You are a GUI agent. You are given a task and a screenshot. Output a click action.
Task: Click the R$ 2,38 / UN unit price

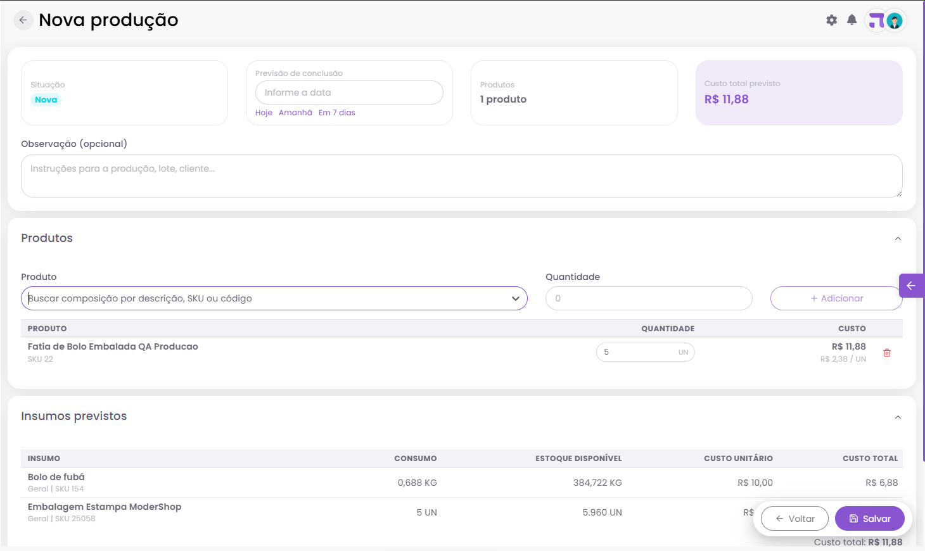tap(843, 359)
